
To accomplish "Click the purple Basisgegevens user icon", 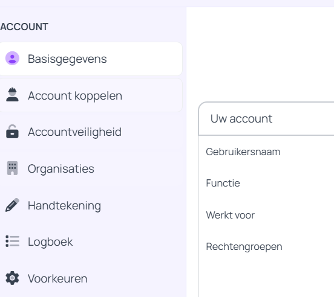I will 12,58.
